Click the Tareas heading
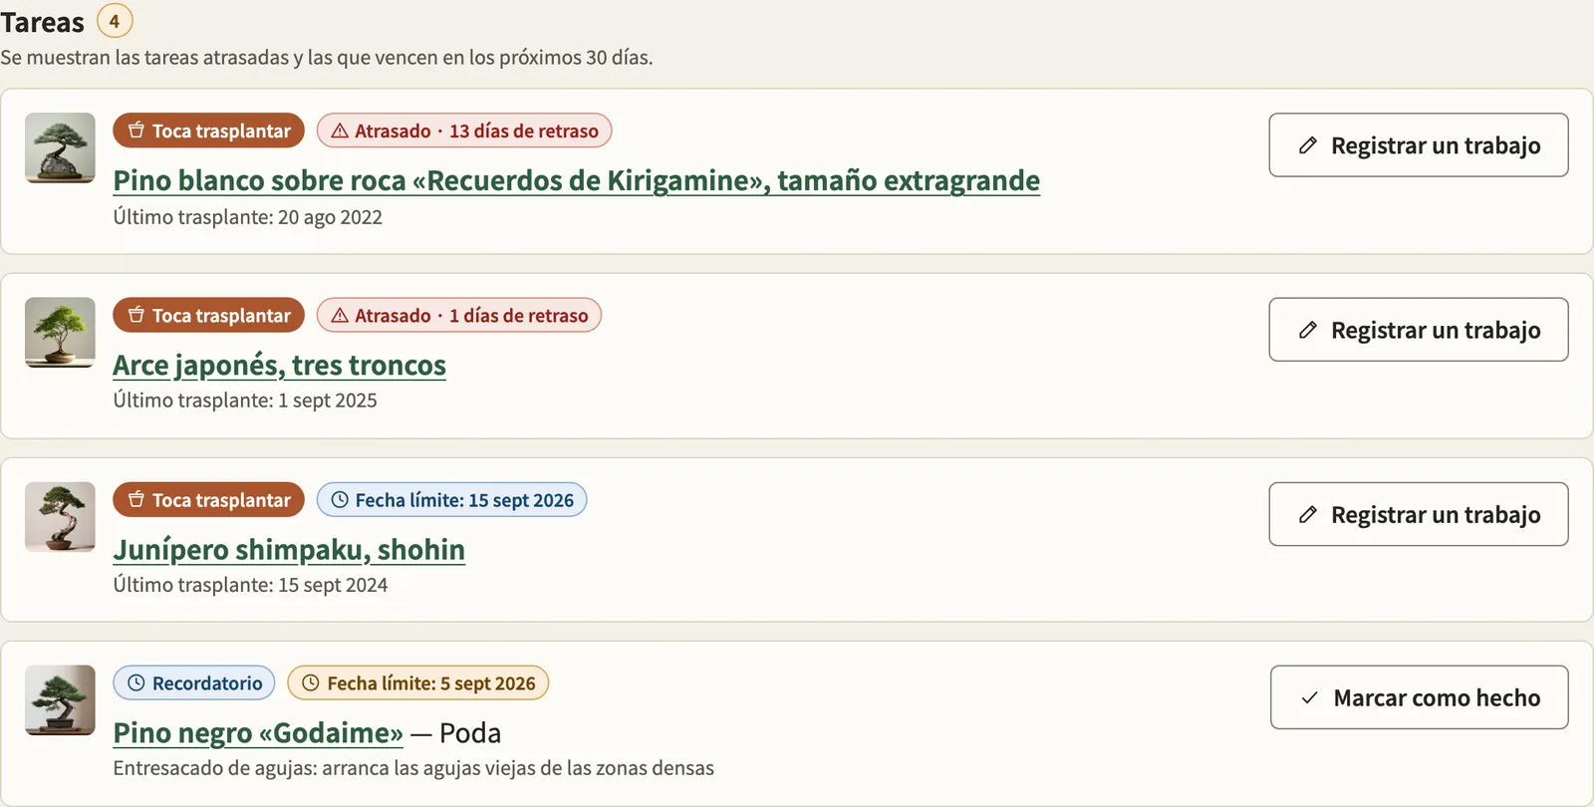This screenshot has height=807, width=1594. [42, 22]
